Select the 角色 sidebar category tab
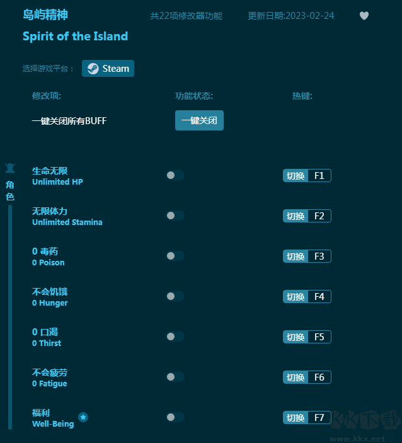The height and width of the screenshot is (443, 402). [10, 190]
